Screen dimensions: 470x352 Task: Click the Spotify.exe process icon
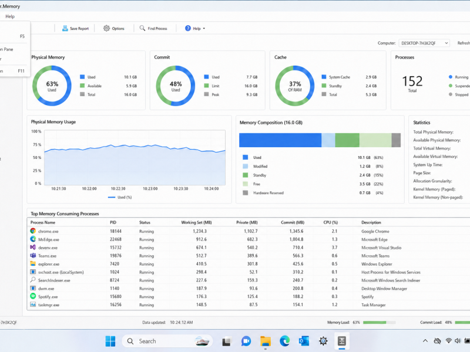[33, 296]
